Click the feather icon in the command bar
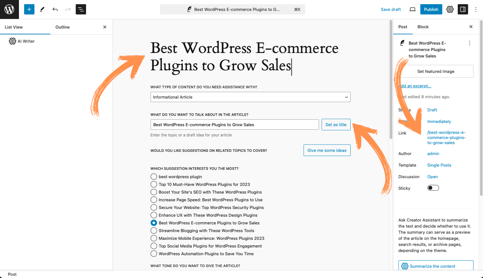The width and height of the screenshot is (483, 278). [189, 9]
